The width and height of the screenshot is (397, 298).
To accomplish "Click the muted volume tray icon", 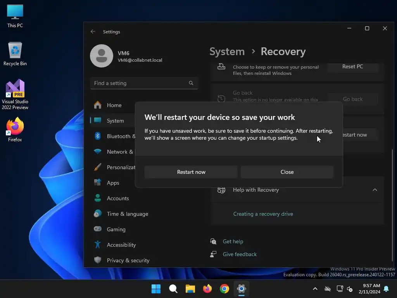I will 350,289.
